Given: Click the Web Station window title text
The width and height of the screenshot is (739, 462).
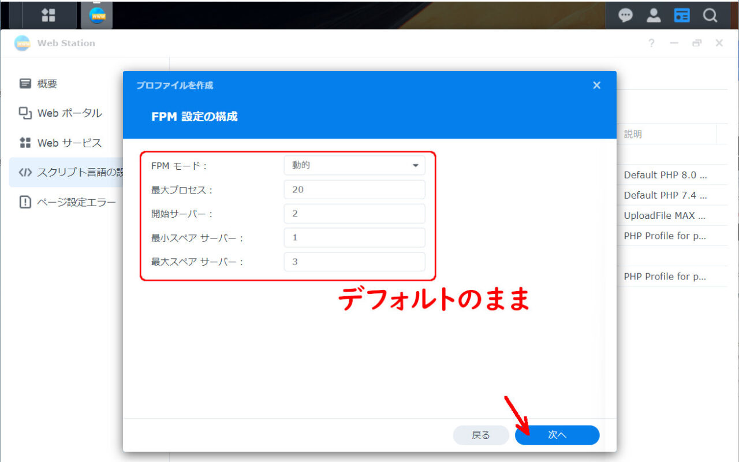Looking at the screenshot, I should pos(66,43).
